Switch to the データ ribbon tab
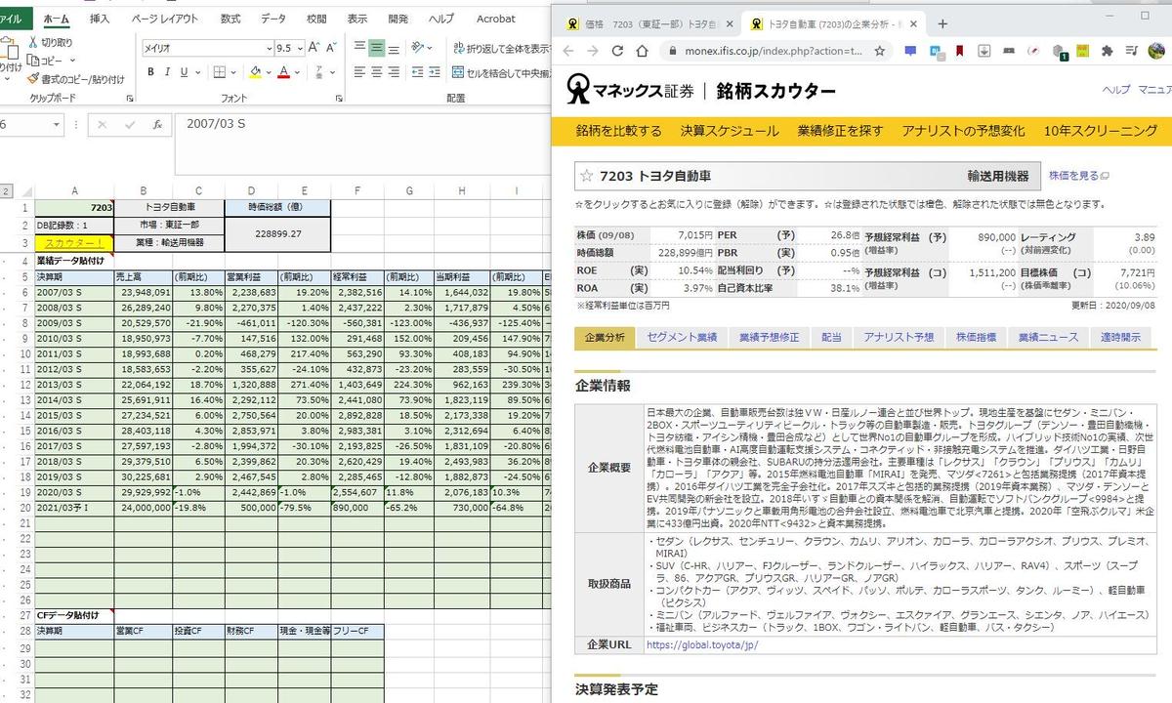 tap(274, 19)
